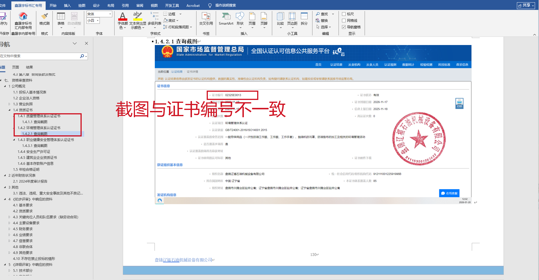Go to 1.4.1.1 查询截图 heading

click(35, 122)
